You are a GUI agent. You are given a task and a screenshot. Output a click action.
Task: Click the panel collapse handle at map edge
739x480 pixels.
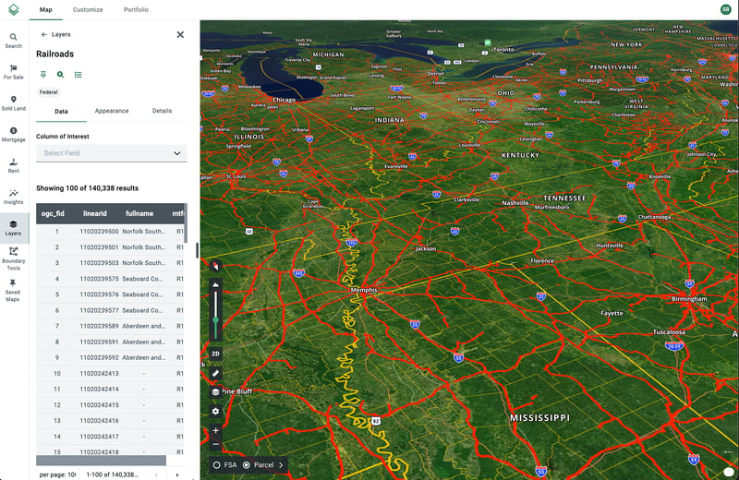[x=197, y=250]
